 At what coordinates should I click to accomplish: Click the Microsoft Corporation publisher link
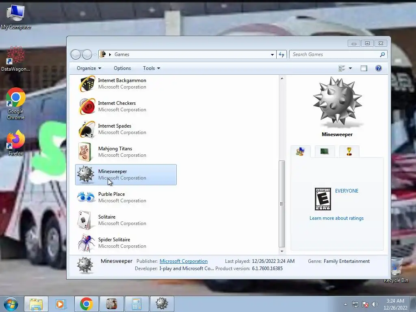click(184, 261)
